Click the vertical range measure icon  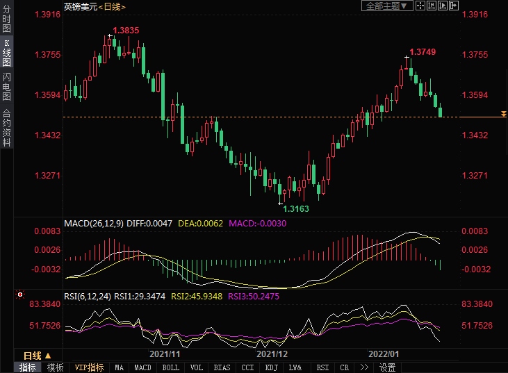click(432, 6)
